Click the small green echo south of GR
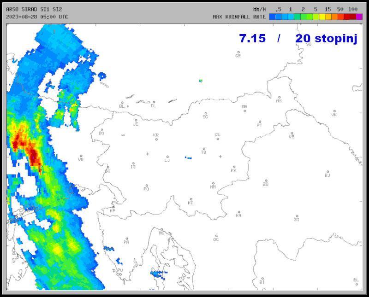 coord(201,81)
